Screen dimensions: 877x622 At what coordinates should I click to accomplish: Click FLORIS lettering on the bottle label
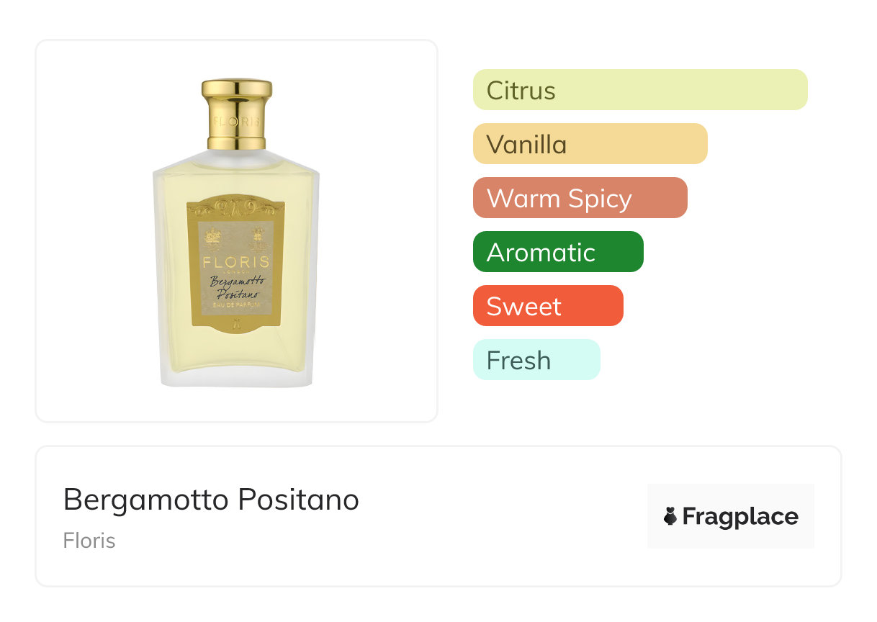236,262
